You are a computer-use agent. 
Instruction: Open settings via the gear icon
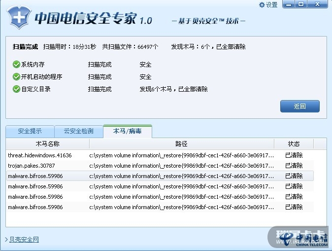(262, 5)
